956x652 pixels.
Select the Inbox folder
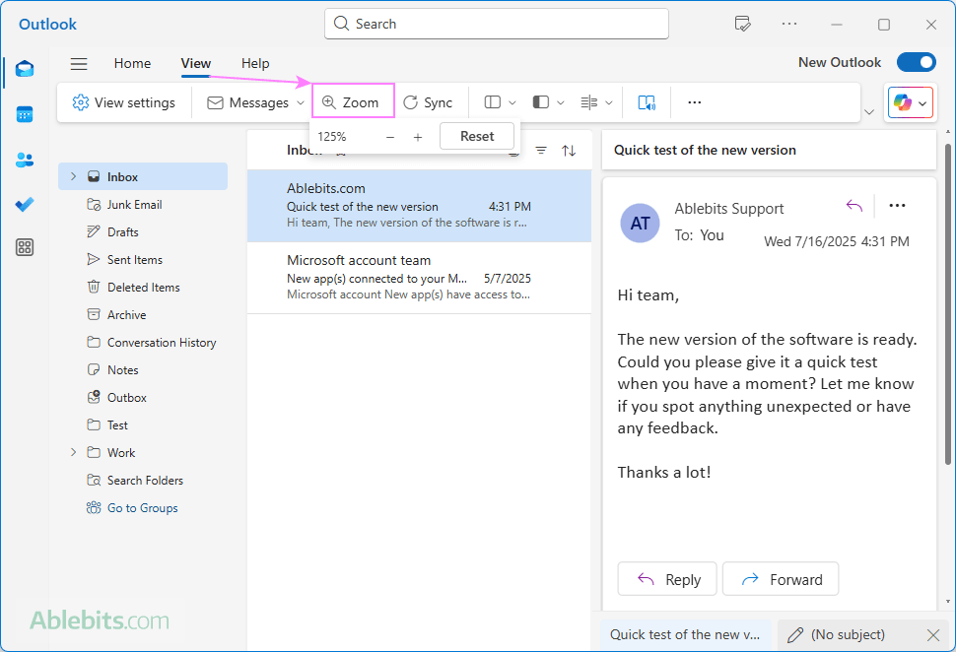click(x=143, y=176)
